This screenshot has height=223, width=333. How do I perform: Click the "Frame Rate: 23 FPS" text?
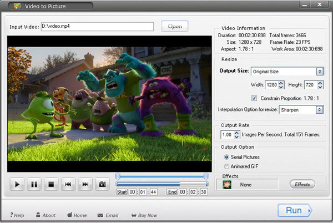(x=290, y=42)
